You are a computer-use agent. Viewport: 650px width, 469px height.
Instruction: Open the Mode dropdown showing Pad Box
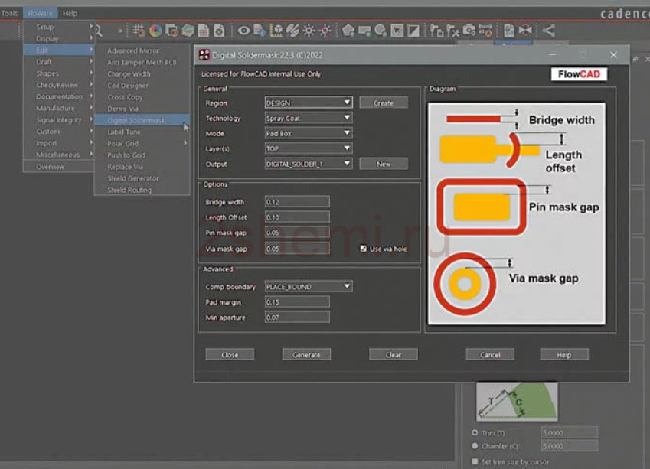[x=309, y=133]
